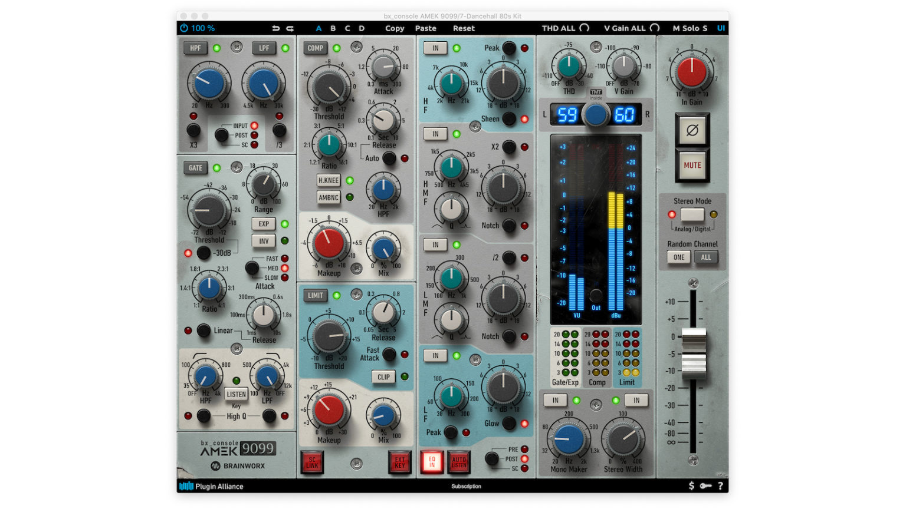Click the Random Channel ALL button
Viewport: 906px width, 509px height.
point(706,257)
